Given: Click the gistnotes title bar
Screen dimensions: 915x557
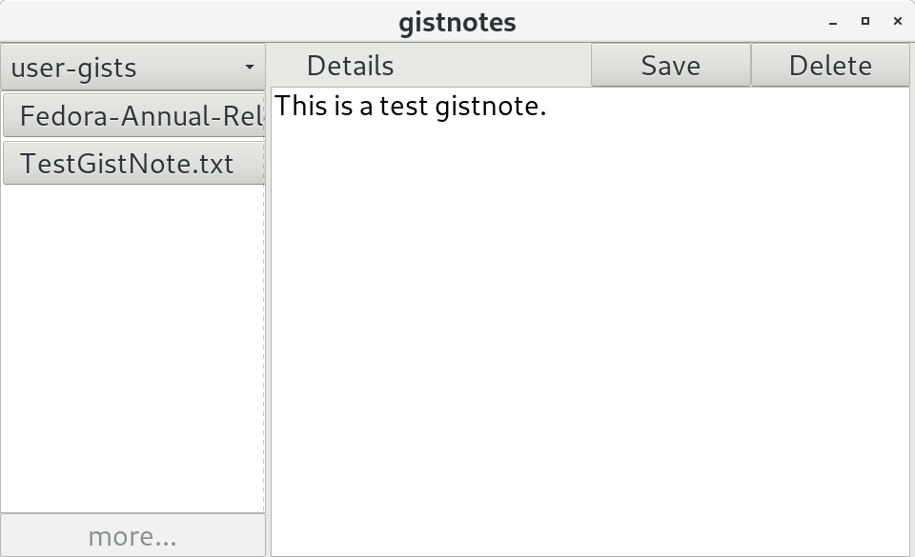Looking at the screenshot, I should [457, 21].
